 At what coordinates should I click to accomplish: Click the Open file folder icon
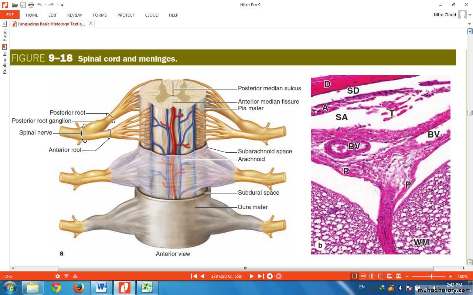click(x=15, y=5)
